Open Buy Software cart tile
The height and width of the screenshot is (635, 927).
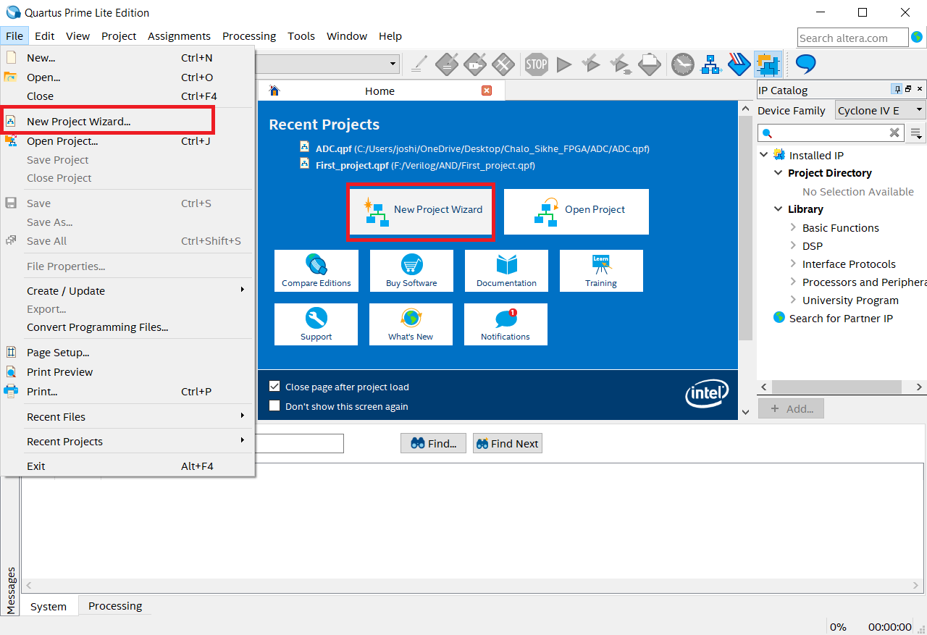pos(411,271)
